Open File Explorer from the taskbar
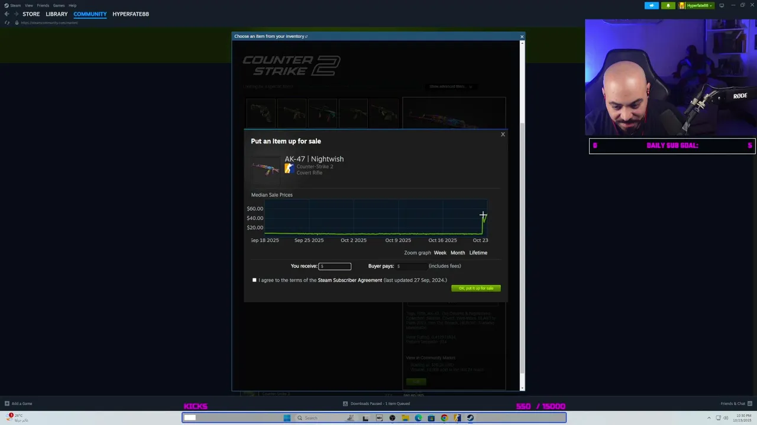This screenshot has width=757, height=425. tap(405, 418)
